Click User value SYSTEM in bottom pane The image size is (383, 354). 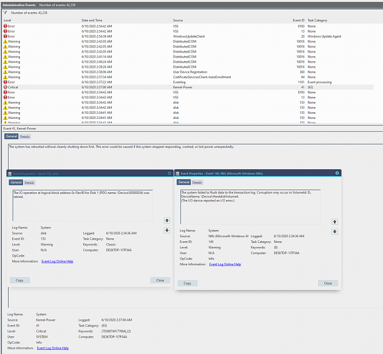click(x=42, y=337)
